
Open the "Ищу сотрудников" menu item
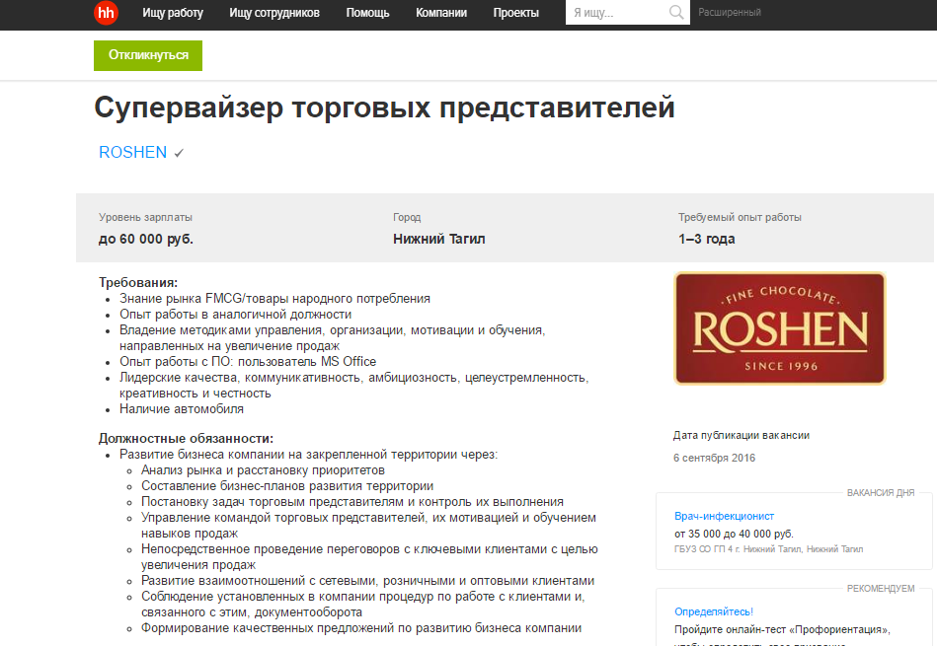[x=274, y=13]
